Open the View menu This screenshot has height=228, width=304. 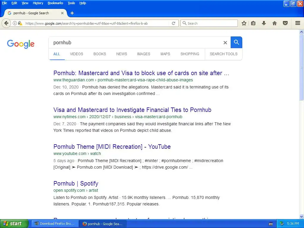(25, 3)
